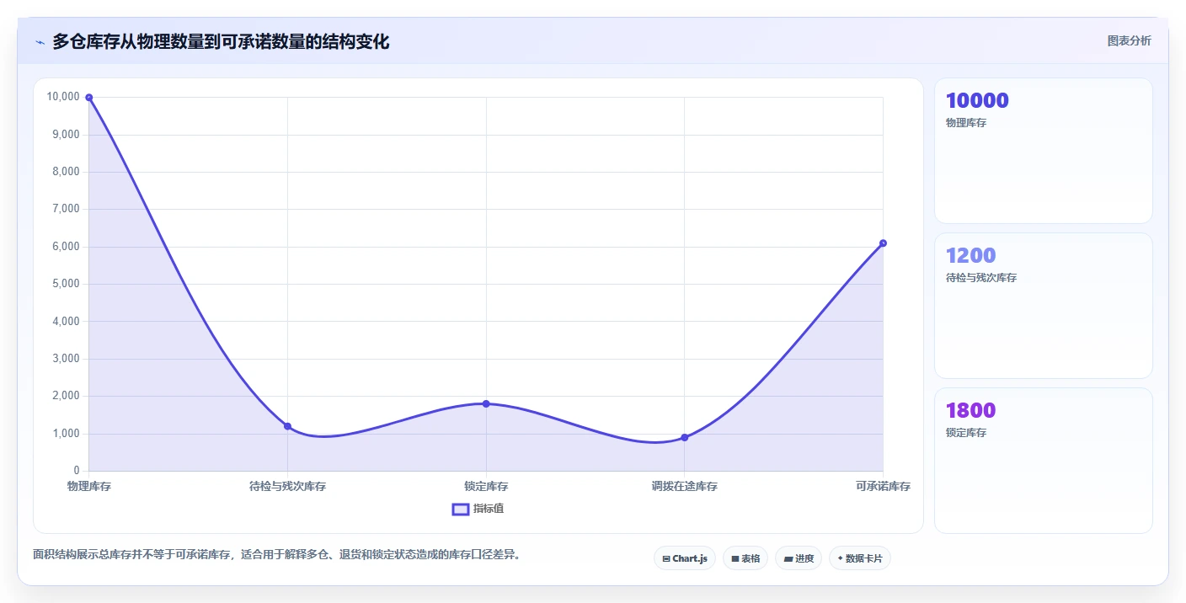1186x603 pixels.
Task: Click the 物理库存 data point on the line
Action: (89, 98)
